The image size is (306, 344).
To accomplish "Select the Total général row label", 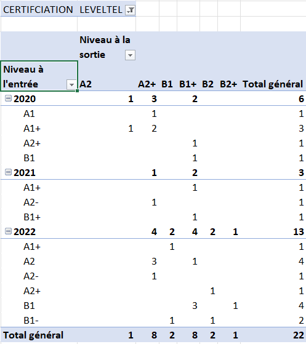I will click(33, 335).
